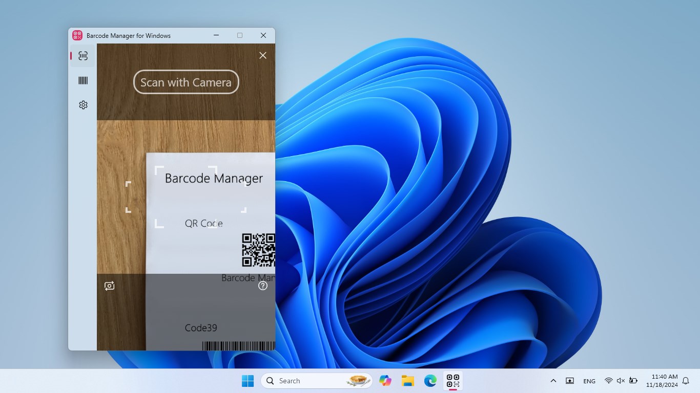
Task: Click the Barcode Manager app title icon
Action: (77, 35)
